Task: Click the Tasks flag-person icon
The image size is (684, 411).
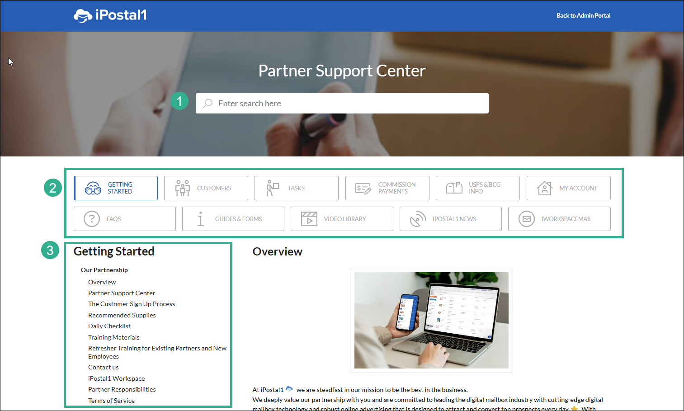Action: (x=273, y=188)
